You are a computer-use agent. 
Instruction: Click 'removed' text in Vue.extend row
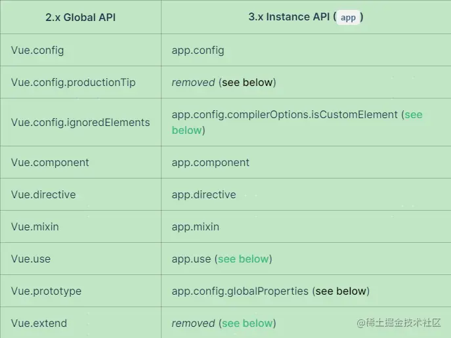[x=193, y=324]
